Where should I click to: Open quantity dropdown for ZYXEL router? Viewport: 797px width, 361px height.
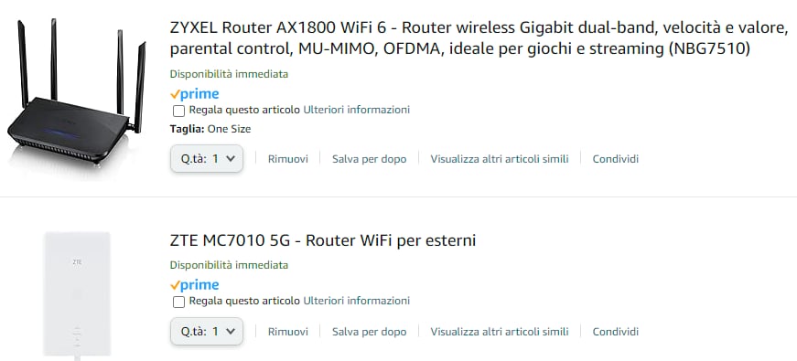click(x=207, y=159)
